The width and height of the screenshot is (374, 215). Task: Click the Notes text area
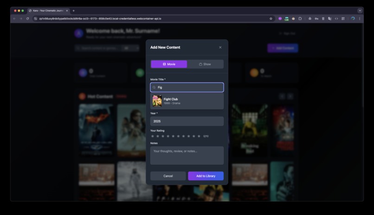click(x=187, y=156)
